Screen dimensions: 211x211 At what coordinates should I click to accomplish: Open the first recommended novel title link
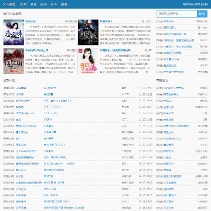click(30, 21)
